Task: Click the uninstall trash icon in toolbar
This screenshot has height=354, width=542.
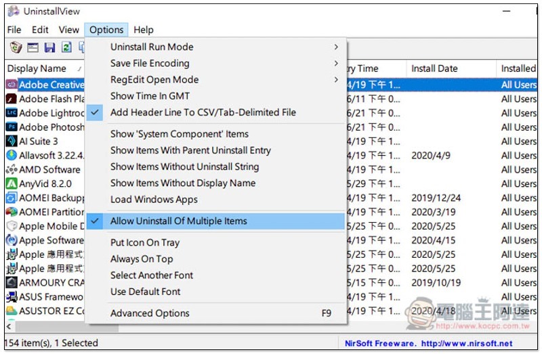Action: click(x=16, y=47)
